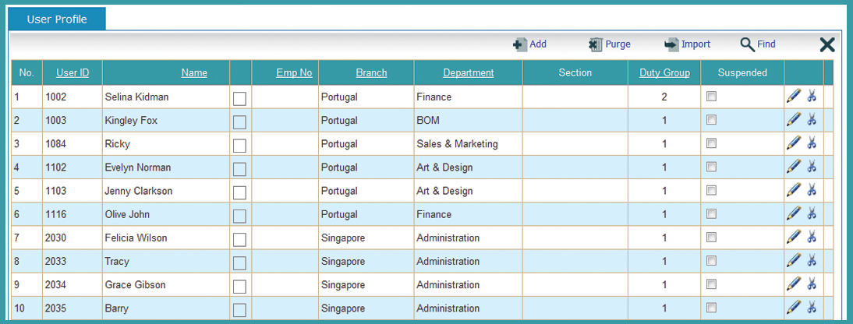Open Find with the magnifier icon

pos(747,44)
